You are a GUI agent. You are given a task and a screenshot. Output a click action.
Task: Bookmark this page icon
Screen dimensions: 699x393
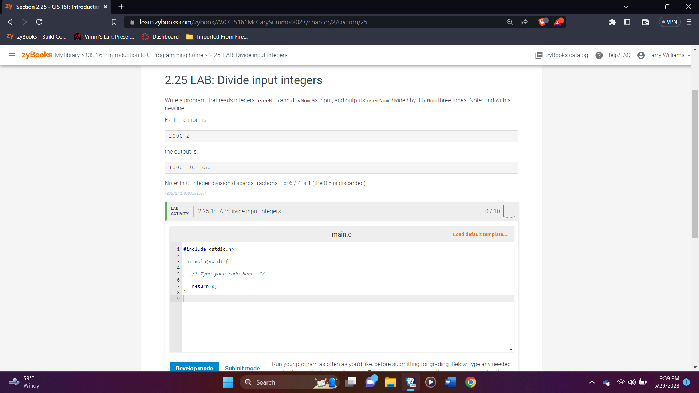tap(114, 22)
